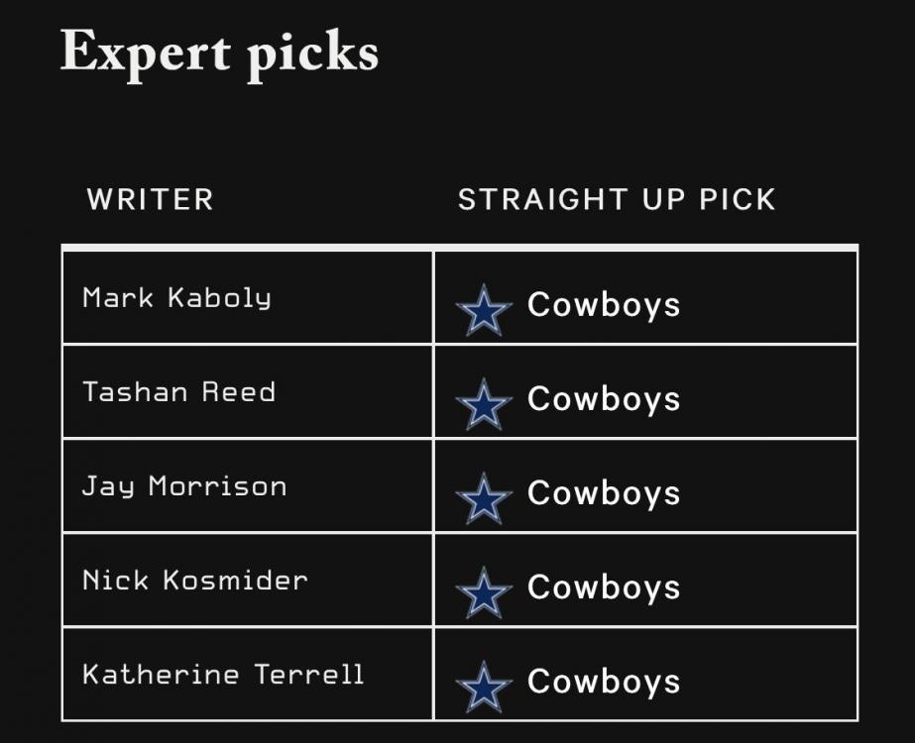Click Katherine Terrell's Cowboys pick text
The image size is (915, 743).
(604, 681)
